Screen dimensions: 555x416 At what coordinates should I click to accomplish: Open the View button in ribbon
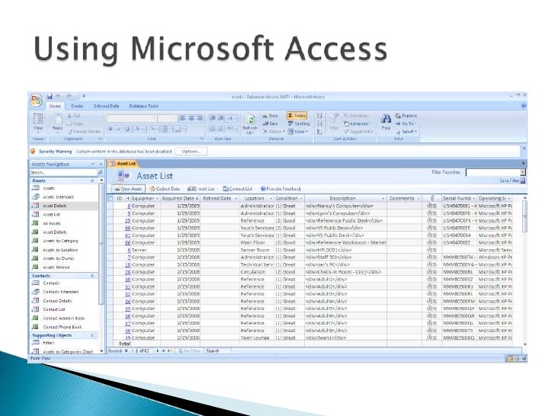point(38,122)
